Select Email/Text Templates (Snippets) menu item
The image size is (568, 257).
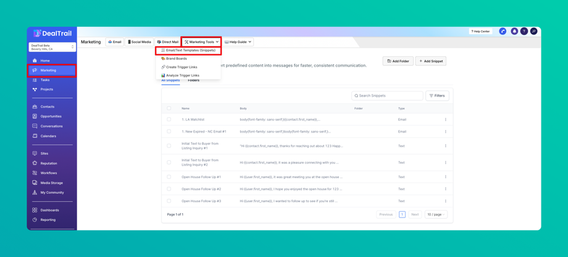(188, 51)
